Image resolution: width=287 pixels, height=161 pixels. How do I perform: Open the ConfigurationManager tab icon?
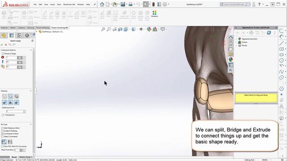tap(19, 35)
